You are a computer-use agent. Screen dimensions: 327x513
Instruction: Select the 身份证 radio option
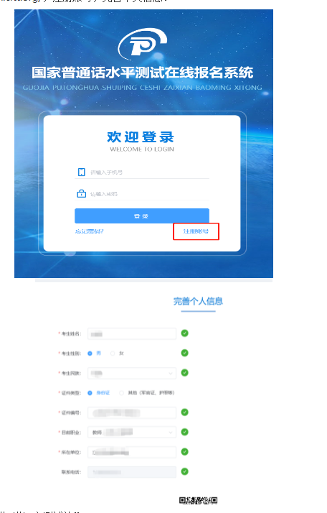[x=90, y=393]
